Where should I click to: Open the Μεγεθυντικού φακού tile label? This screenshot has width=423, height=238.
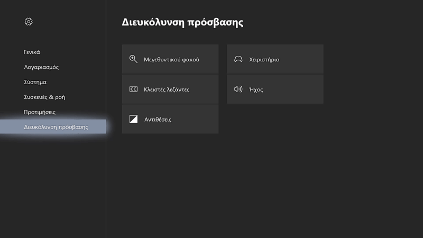pyautogui.click(x=171, y=60)
